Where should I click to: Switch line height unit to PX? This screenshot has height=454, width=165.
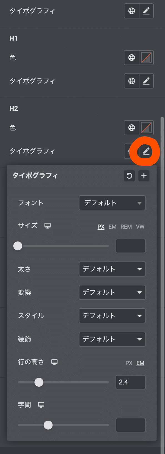tap(129, 363)
